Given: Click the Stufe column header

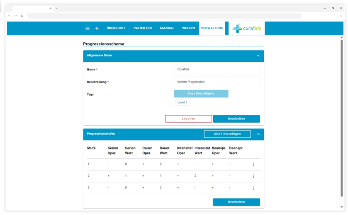Looking at the screenshot, I should 91,148.
